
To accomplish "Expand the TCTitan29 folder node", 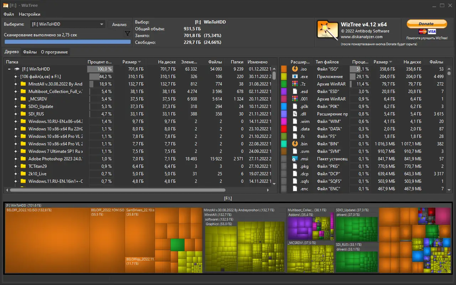I will point(16,166).
